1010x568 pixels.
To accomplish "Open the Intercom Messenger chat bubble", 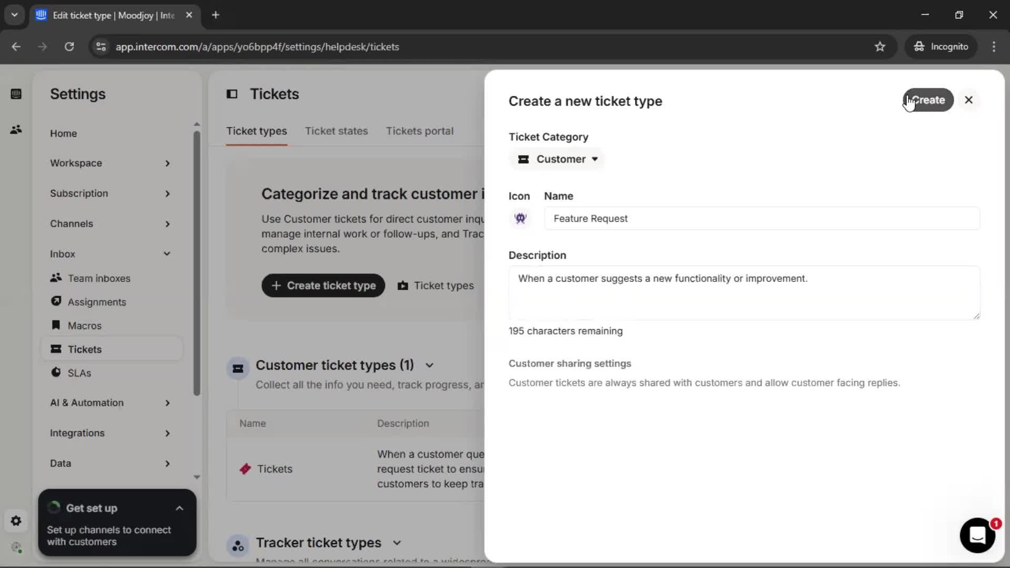I will [x=977, y=535].
